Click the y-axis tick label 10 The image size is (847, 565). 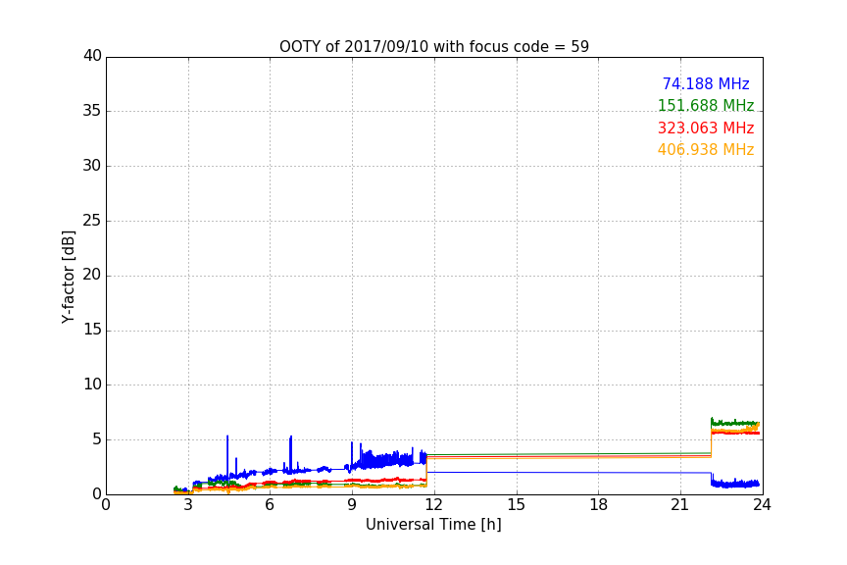[x=92, y=385]
